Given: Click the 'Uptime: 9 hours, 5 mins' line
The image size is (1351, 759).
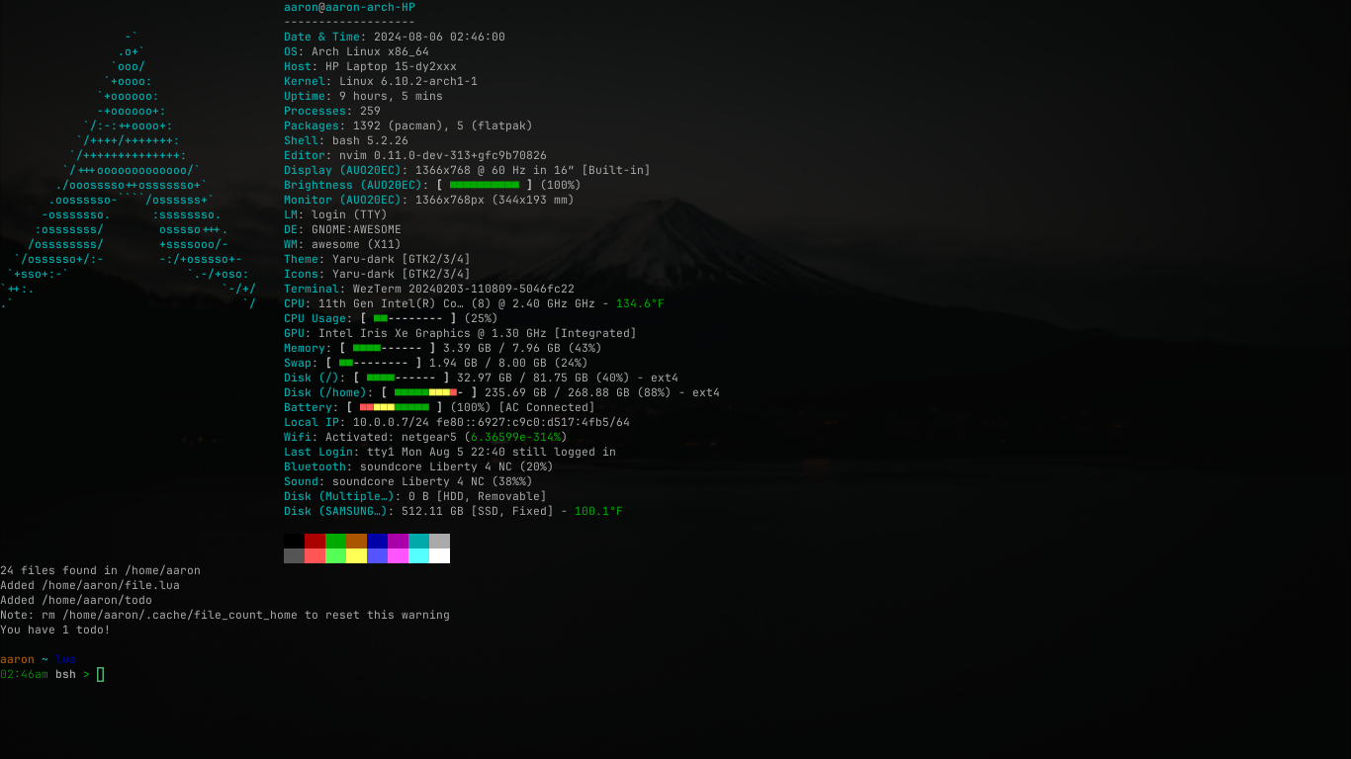Looking at the screenshot, I should 363,96.
